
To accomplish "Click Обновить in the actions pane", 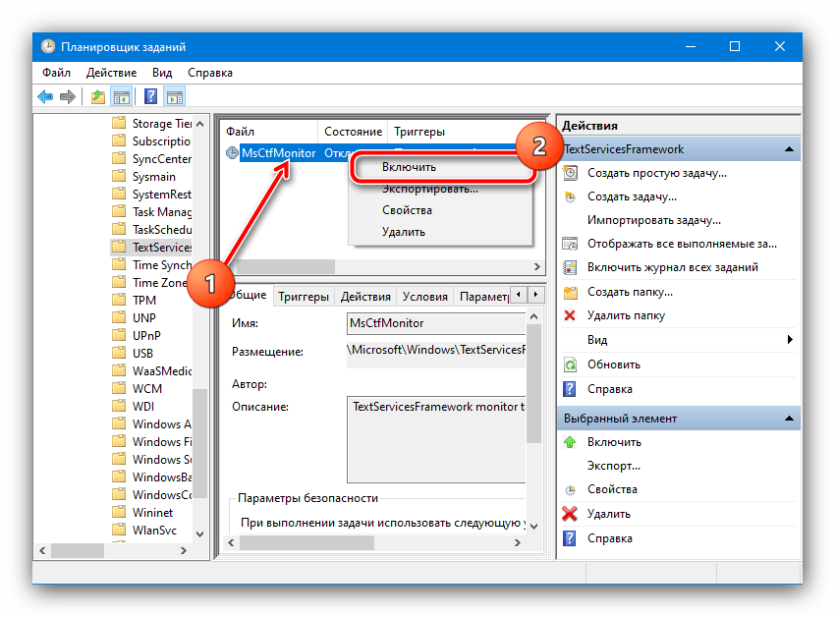I will point(613,365).
